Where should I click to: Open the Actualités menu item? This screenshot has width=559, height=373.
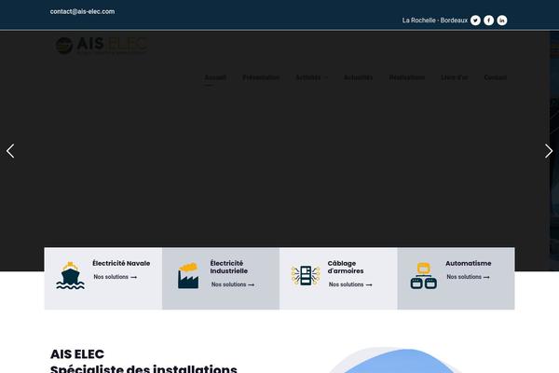click(x=359, y=77)
